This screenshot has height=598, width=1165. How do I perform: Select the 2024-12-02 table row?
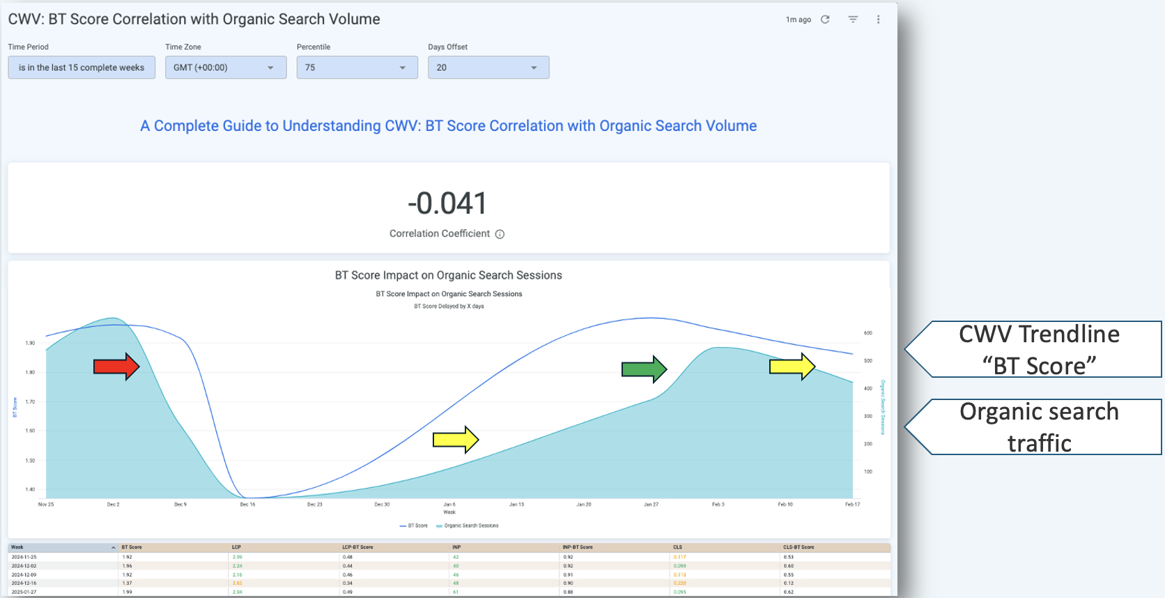[x=24, y=566]
